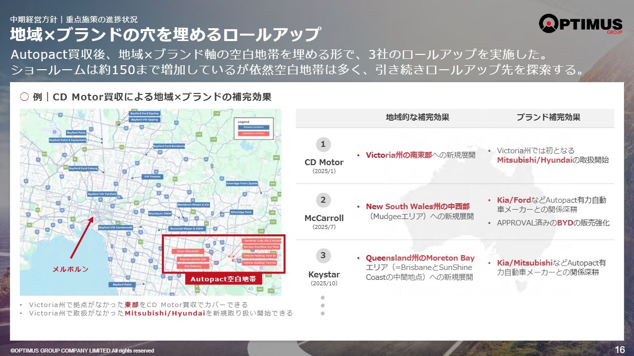Select the Bayford Ford Epping map label
The height and width of the screenshot is (356, 634).
[x=144, y=113]
